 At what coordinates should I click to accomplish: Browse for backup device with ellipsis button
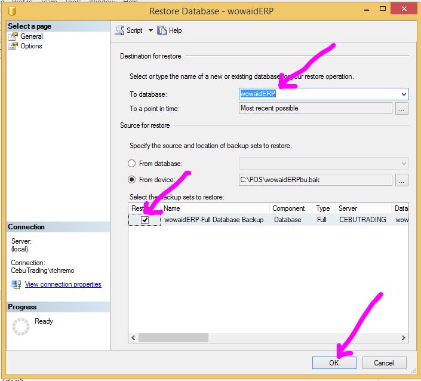(402, 180)
